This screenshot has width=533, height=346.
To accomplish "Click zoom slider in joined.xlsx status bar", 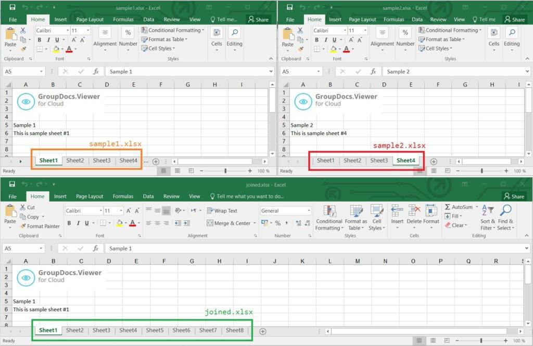I will point(481,341).
